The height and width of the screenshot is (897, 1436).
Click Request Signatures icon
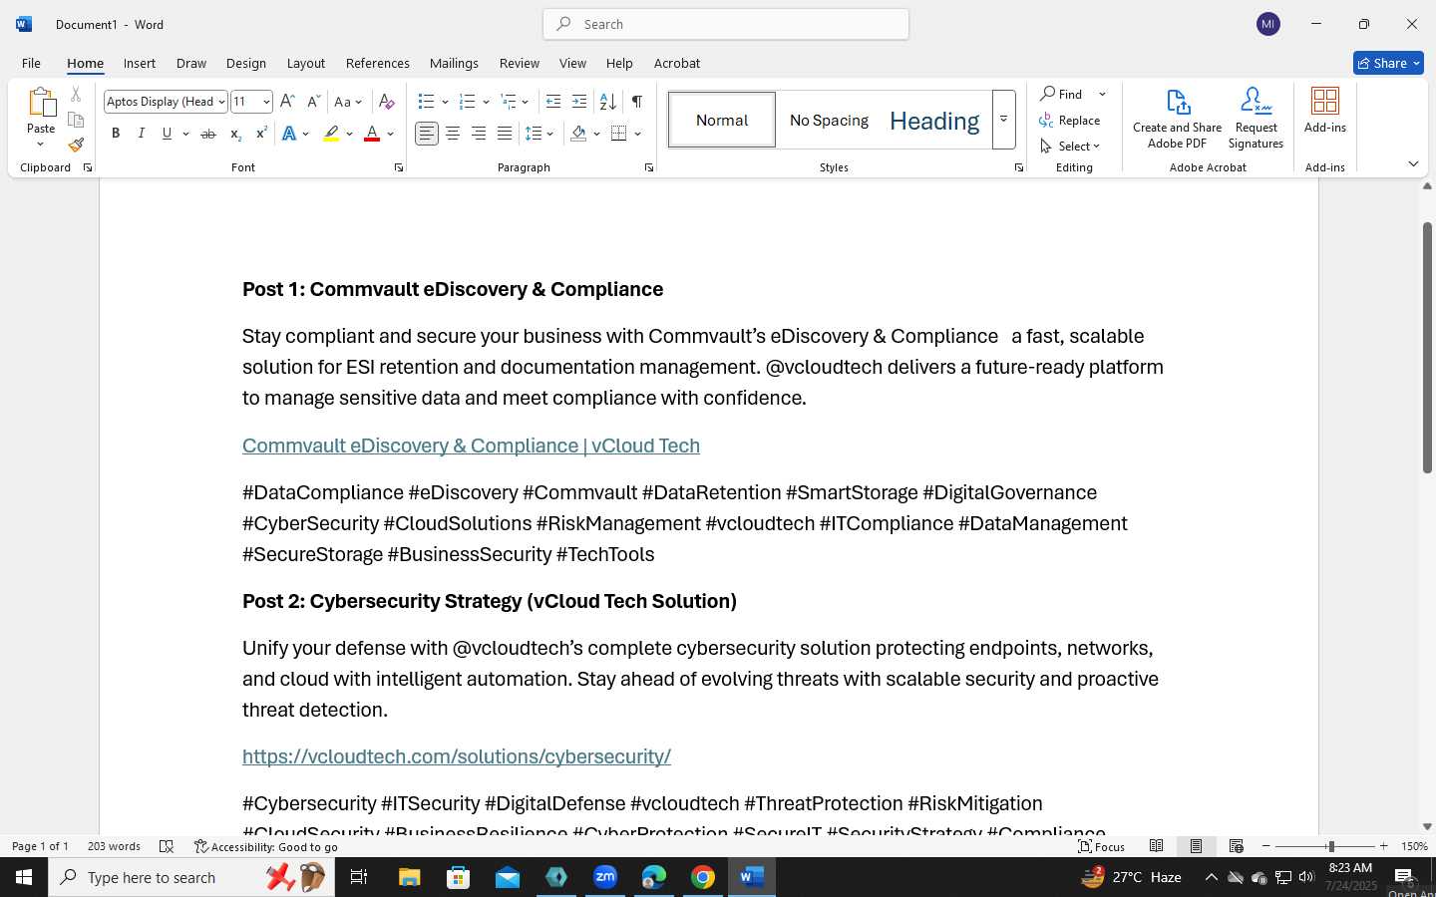pyautogui.click(x=1256, y=119)
